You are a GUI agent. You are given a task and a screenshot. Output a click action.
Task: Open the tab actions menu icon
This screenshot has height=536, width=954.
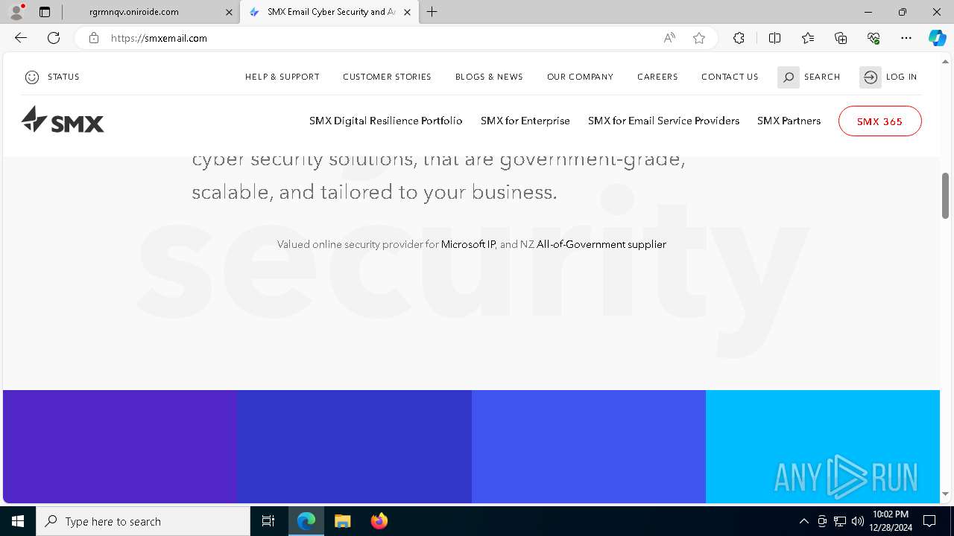45,12
